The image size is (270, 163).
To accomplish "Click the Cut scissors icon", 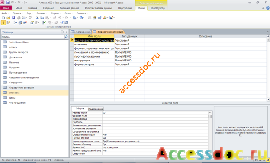I will [x=37, y=18].
